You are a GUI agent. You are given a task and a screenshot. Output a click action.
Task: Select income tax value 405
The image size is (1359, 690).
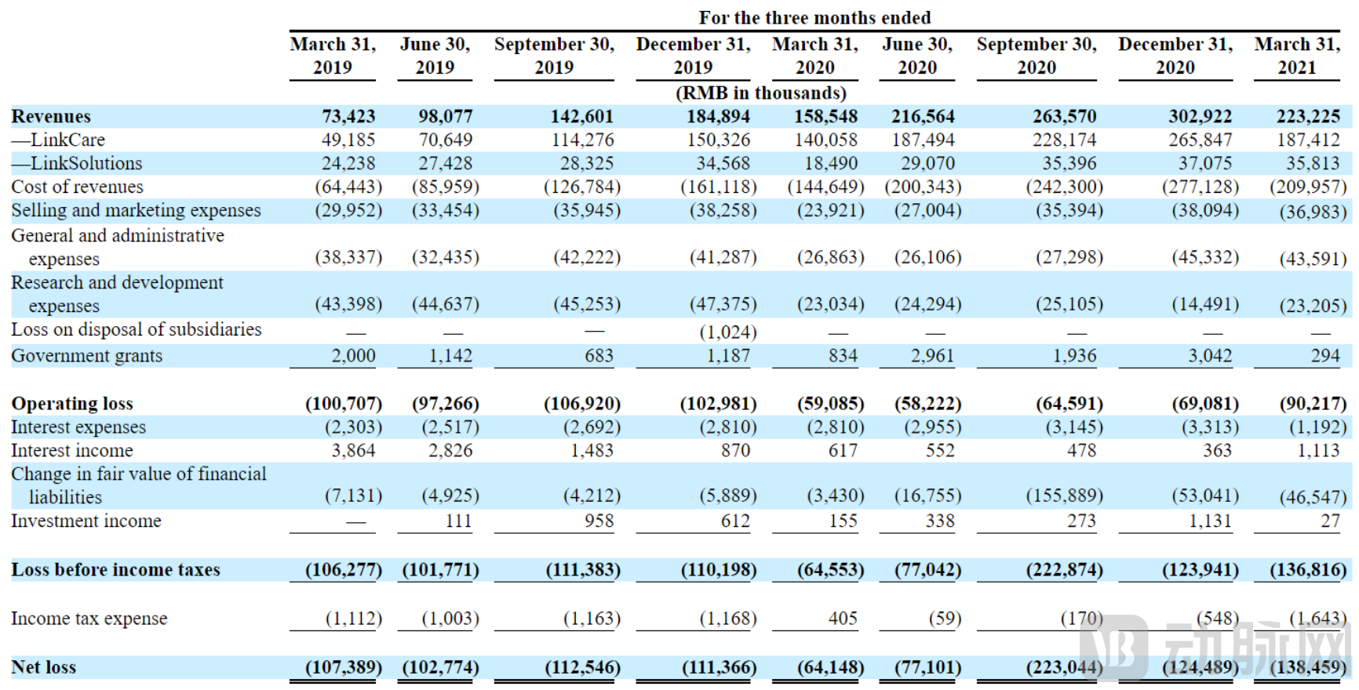point(843,619)
